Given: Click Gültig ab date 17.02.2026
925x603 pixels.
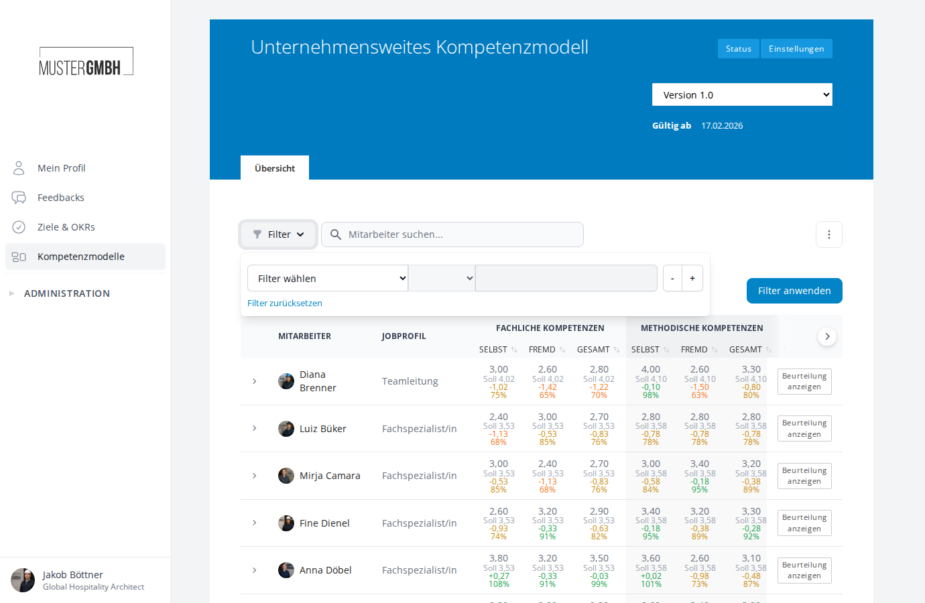Looking at the screenshot, I should [722, 126].
